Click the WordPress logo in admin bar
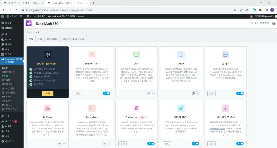 coord(2,16)
